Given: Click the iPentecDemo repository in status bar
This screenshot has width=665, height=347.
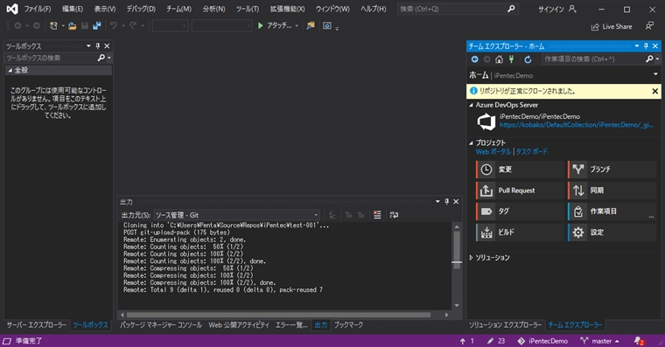Looking at the screenshot, I should click(542, 341).
